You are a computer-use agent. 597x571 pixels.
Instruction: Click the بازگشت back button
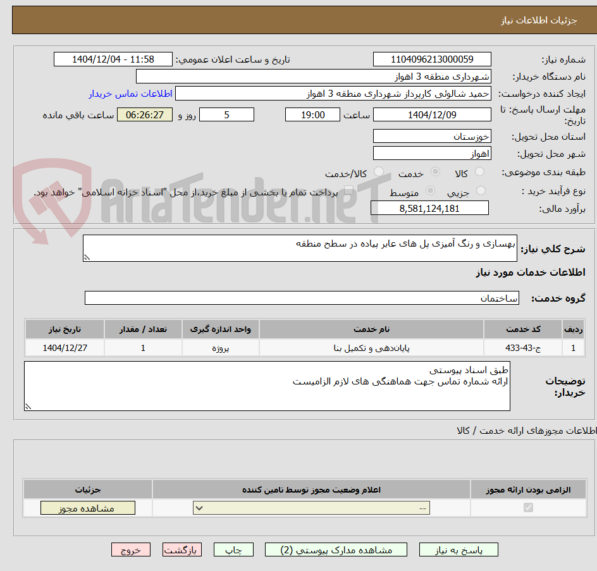(x=182, y=550)
